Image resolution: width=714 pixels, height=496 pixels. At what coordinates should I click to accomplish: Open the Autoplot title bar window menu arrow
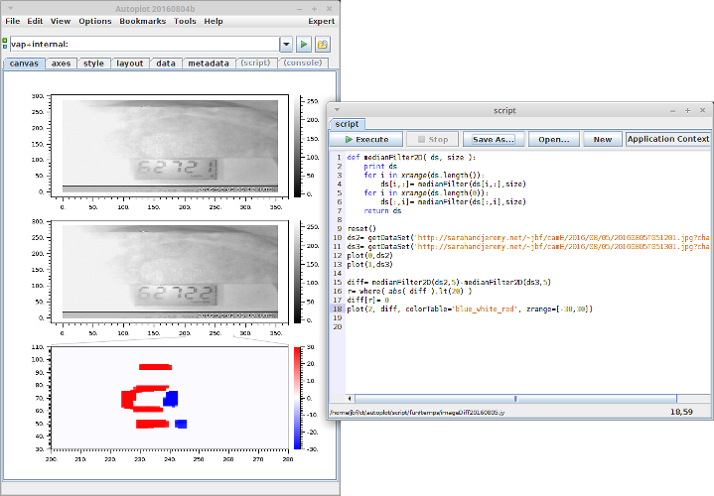[x=10, y=6]
